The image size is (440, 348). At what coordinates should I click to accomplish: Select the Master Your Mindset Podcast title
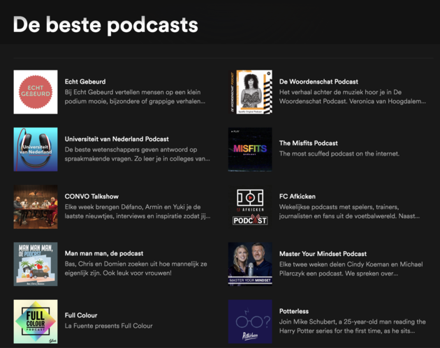click(x=323, y=254)
